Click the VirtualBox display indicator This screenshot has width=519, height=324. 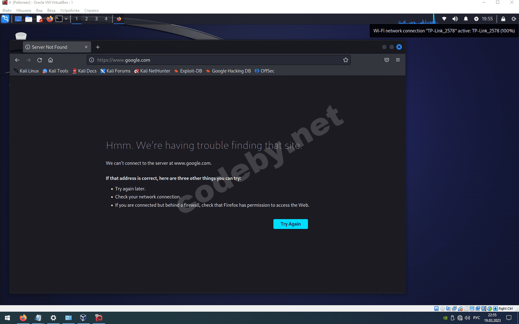click(x=472, y=308)
